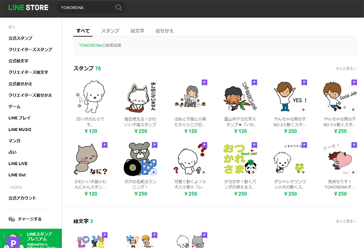Open the kids with hats emoji thumbnail
The width and height of the screenshot is (364, 248).
click(x=141, y=241)
